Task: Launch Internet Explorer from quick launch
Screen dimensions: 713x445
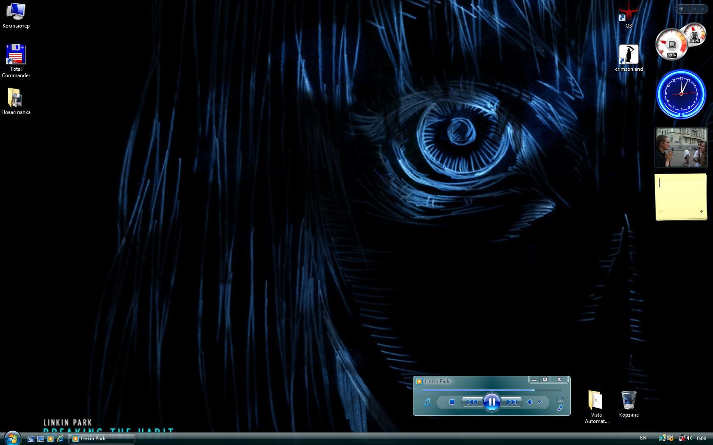Action: click(60, 439)
